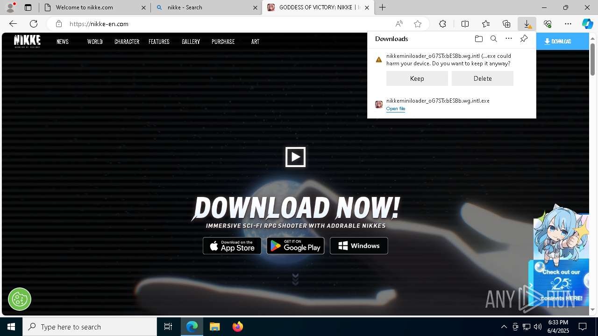
Task: Open the ART menu item
Action: pos(255,42)
